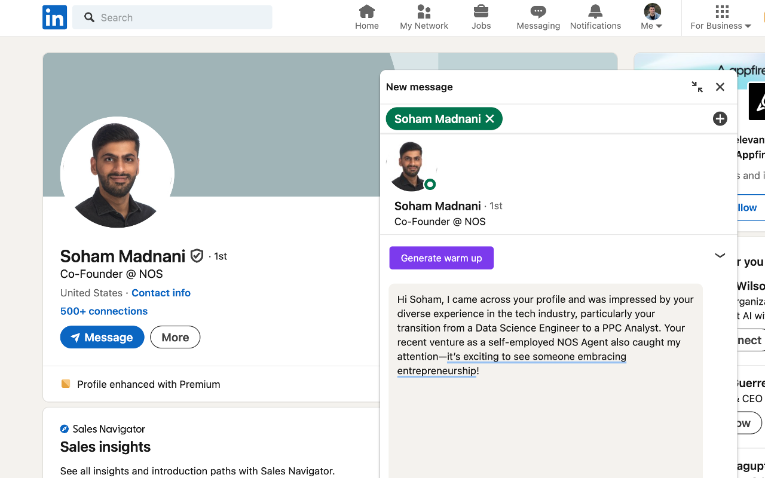Click Soham Madnani name in message panel
Screen dimensions: 765x478
click(x=437, y=206)
